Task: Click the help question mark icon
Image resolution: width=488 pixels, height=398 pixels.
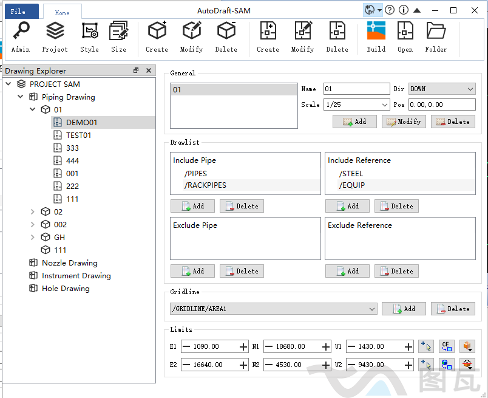Action: click(x=390, y=10)
